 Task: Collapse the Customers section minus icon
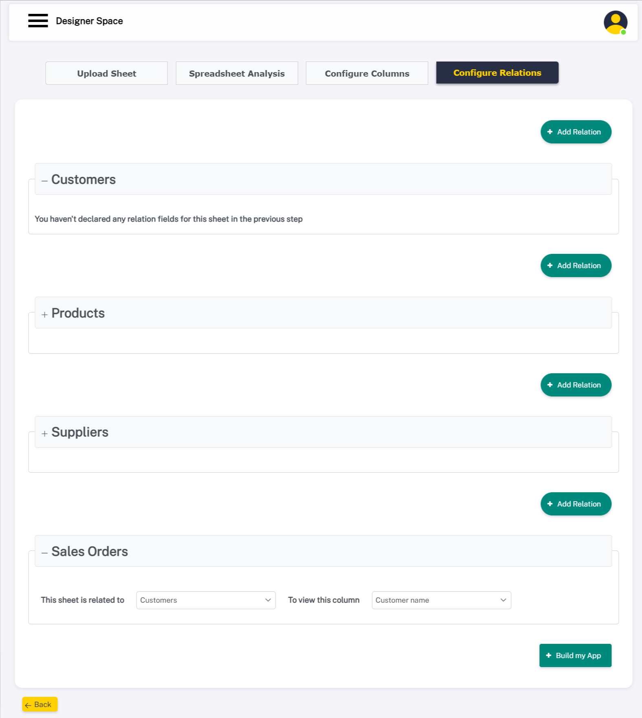44,181
